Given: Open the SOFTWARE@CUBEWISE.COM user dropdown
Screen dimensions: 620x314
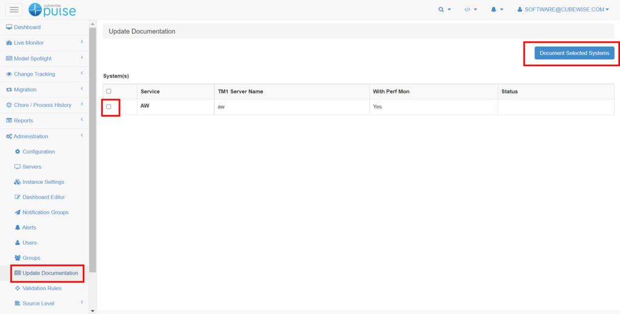Looking at the screenshot, I should [563, 10].
